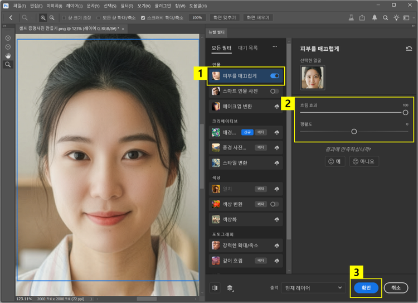
Task: Open the lightbulb Discover icon
Action: click(396, 18)
